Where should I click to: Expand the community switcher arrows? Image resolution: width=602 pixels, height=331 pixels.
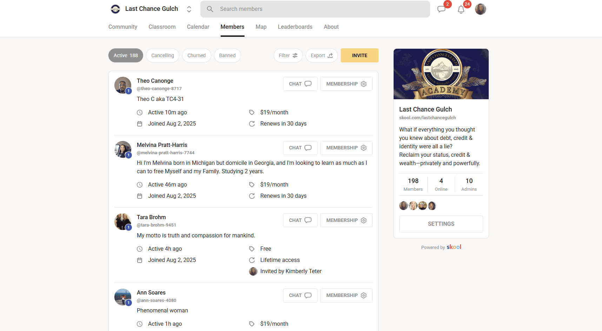pos(189,9)
